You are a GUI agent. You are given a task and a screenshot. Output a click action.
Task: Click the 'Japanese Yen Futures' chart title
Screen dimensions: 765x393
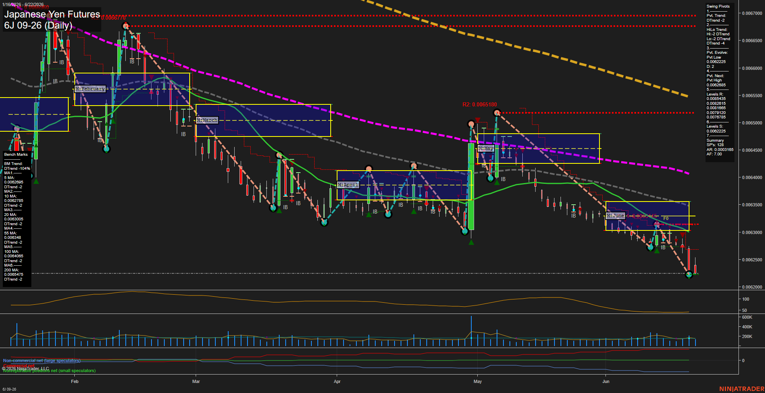pyautogui.click(x=52, y=14)
